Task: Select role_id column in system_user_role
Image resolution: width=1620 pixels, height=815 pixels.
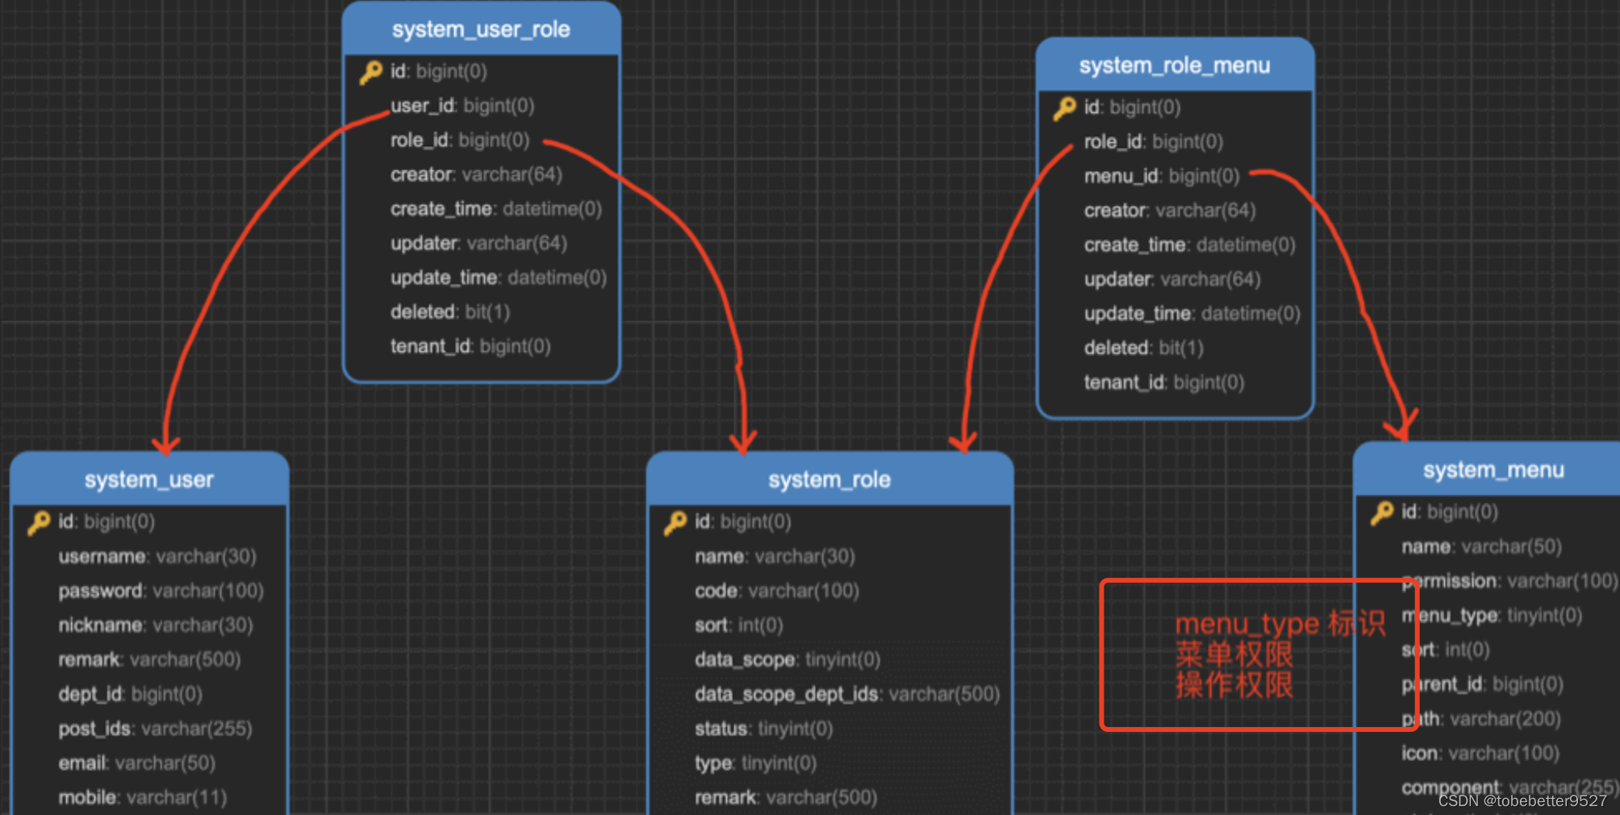Action: tap(460, 140)
